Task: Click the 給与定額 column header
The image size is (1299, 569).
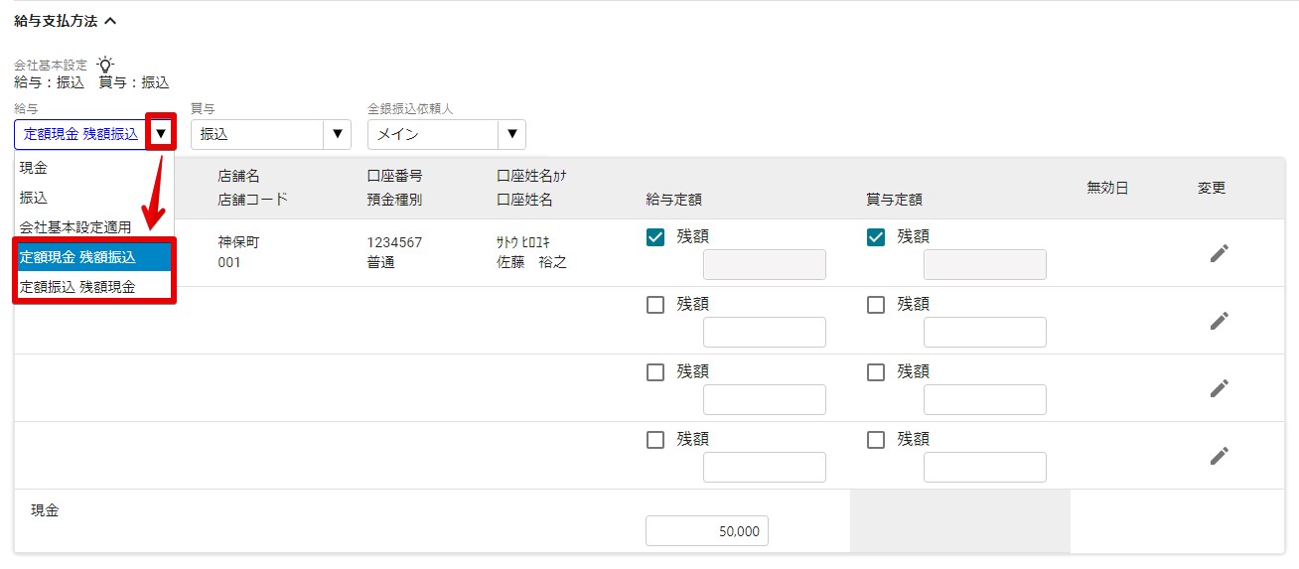Action: click(674, 200)
